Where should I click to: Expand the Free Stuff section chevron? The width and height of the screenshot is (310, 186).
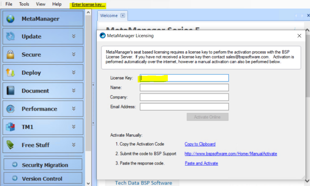pos(74,145)
